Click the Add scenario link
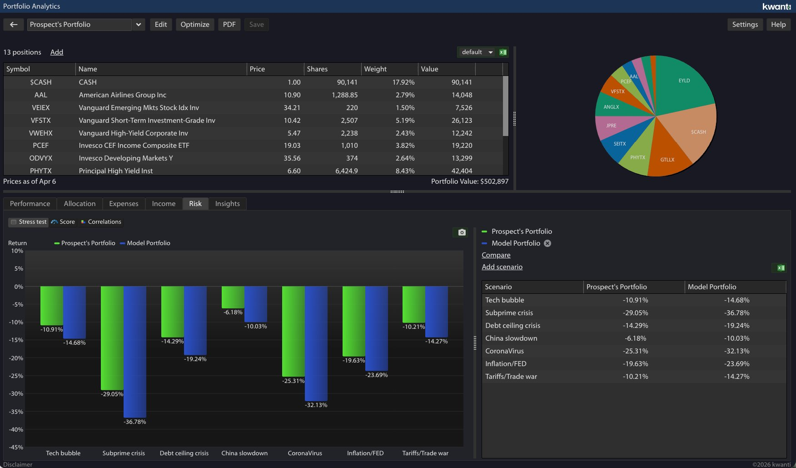The image size is (796, 468). coord(502,267)
